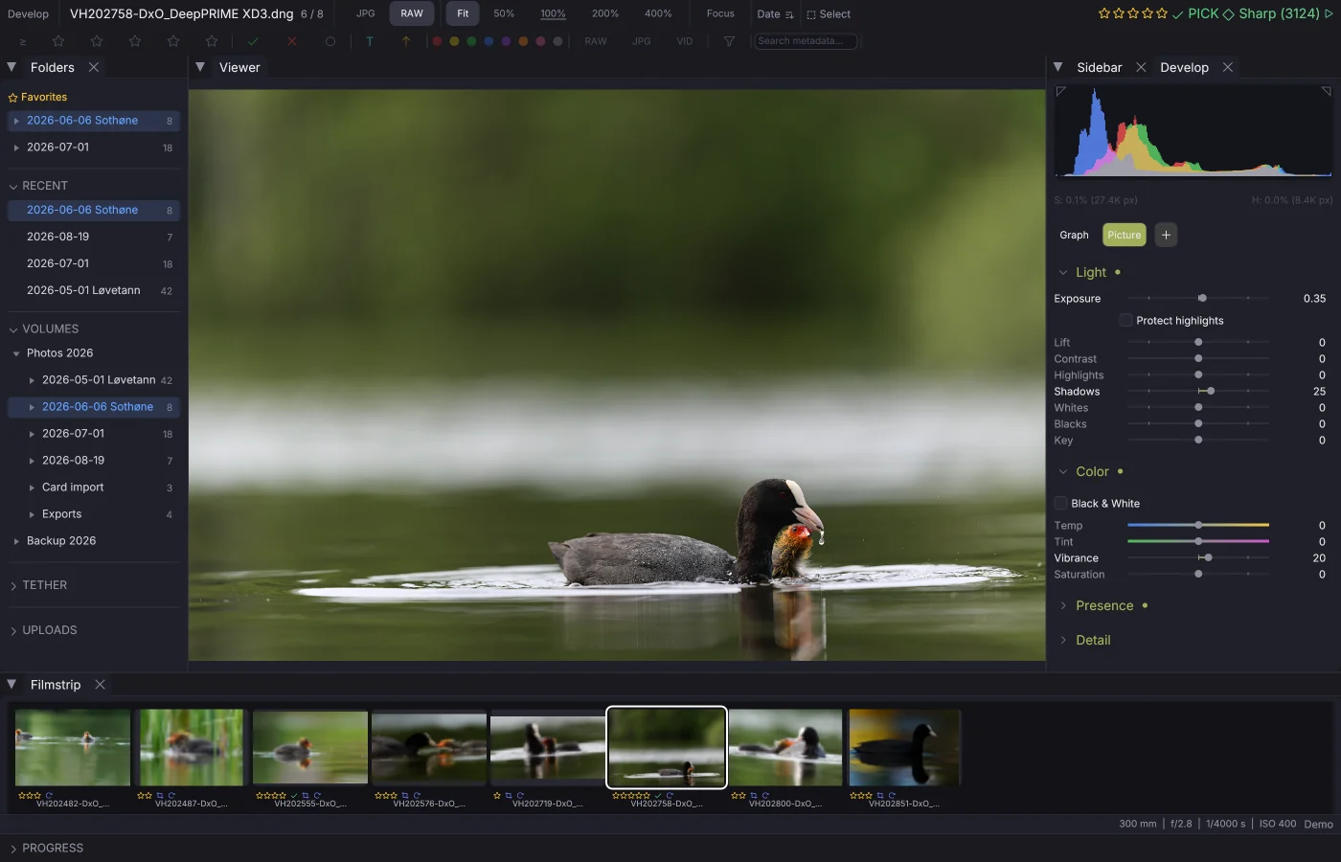The height and width of the screenshot is (862, 1341).
Task: Enable the Black & White checkbox
Action: (x=1061, y=503)
